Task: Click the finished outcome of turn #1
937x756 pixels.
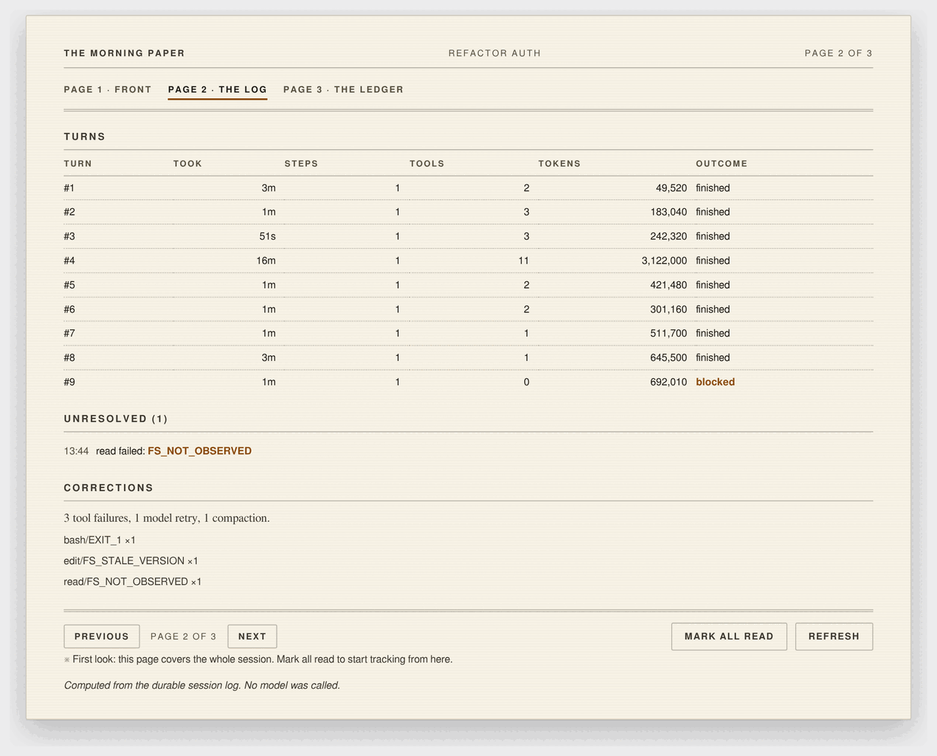Action: [713, 188]
